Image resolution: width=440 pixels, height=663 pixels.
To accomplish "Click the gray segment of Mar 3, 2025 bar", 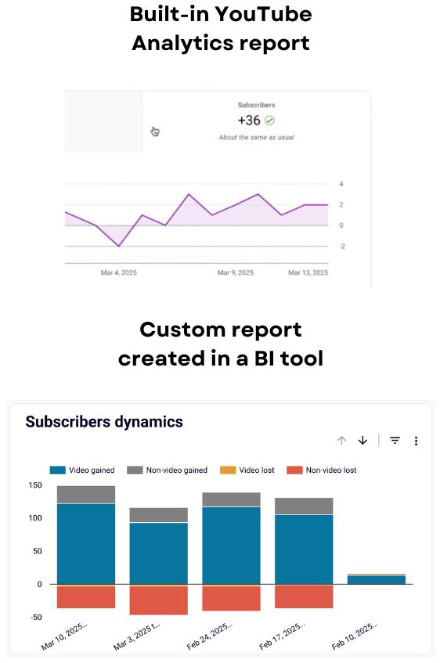I will tap(159, 515).
